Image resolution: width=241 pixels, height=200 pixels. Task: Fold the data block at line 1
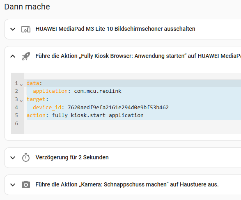click(x=21, y=85)
